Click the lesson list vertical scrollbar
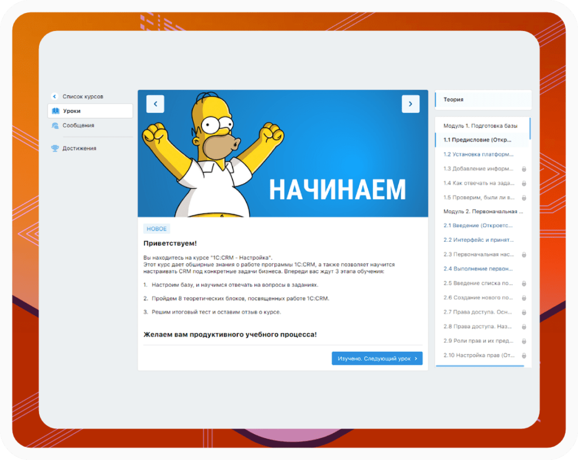Viewport: 578px width, 460px height. [530, 129]
